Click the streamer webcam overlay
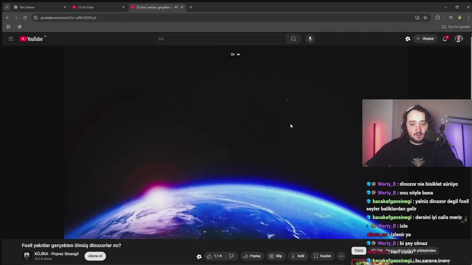Screen dimensions: 472x265 [417, 133]
